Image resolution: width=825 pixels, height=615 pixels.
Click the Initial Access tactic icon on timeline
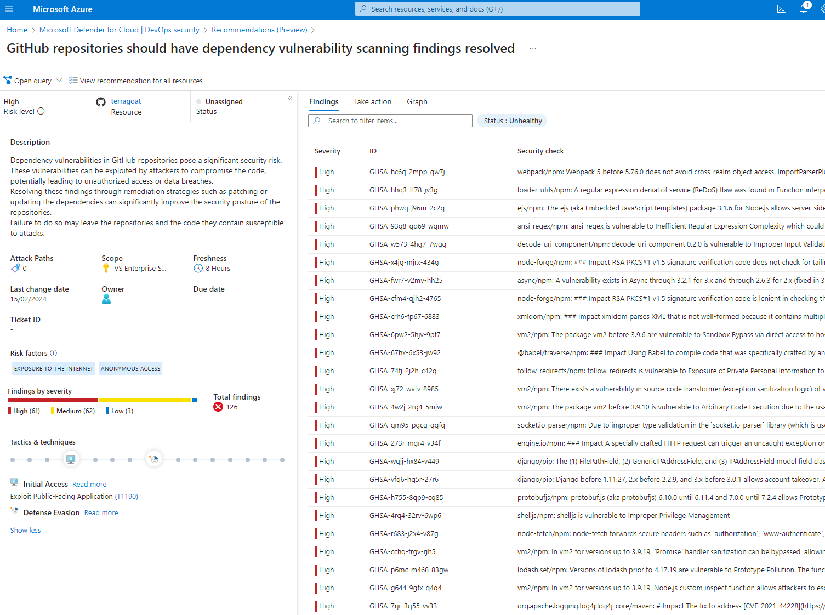71,459
